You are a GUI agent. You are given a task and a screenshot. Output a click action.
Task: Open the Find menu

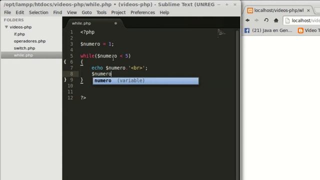coord(57,12)
